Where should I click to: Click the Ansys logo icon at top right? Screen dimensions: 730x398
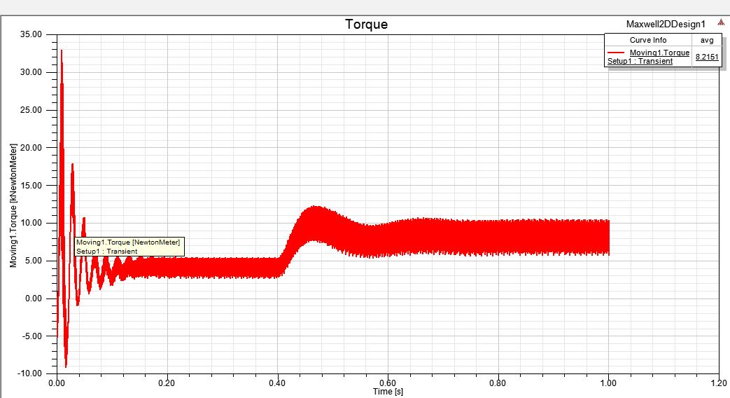pos(721,23)
